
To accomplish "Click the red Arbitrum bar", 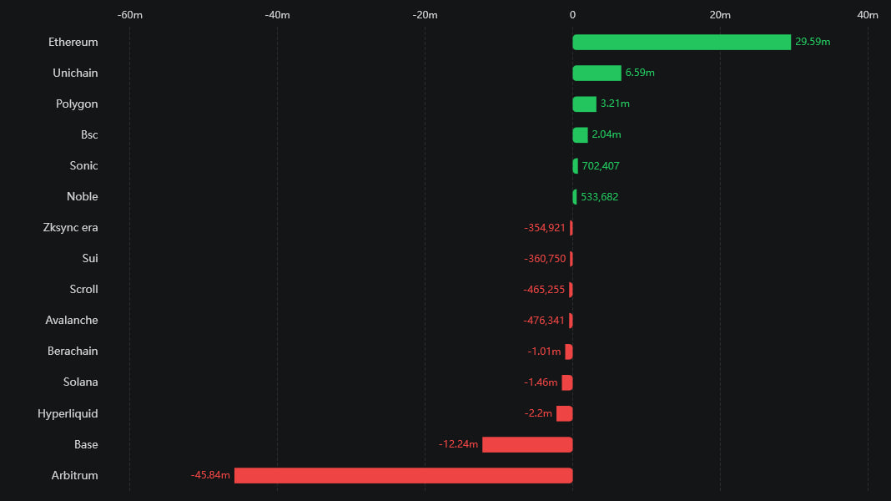I will point(403,475).
